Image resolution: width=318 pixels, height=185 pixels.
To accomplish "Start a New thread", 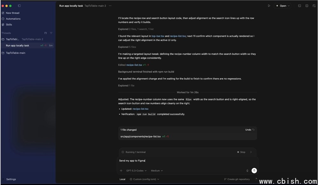I will click(x=12, y=13).
